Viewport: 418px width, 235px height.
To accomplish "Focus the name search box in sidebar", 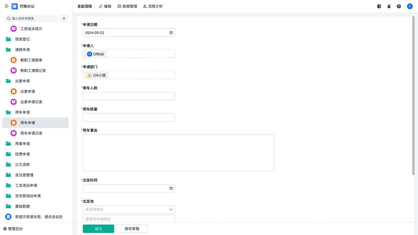I will point(31,19).
